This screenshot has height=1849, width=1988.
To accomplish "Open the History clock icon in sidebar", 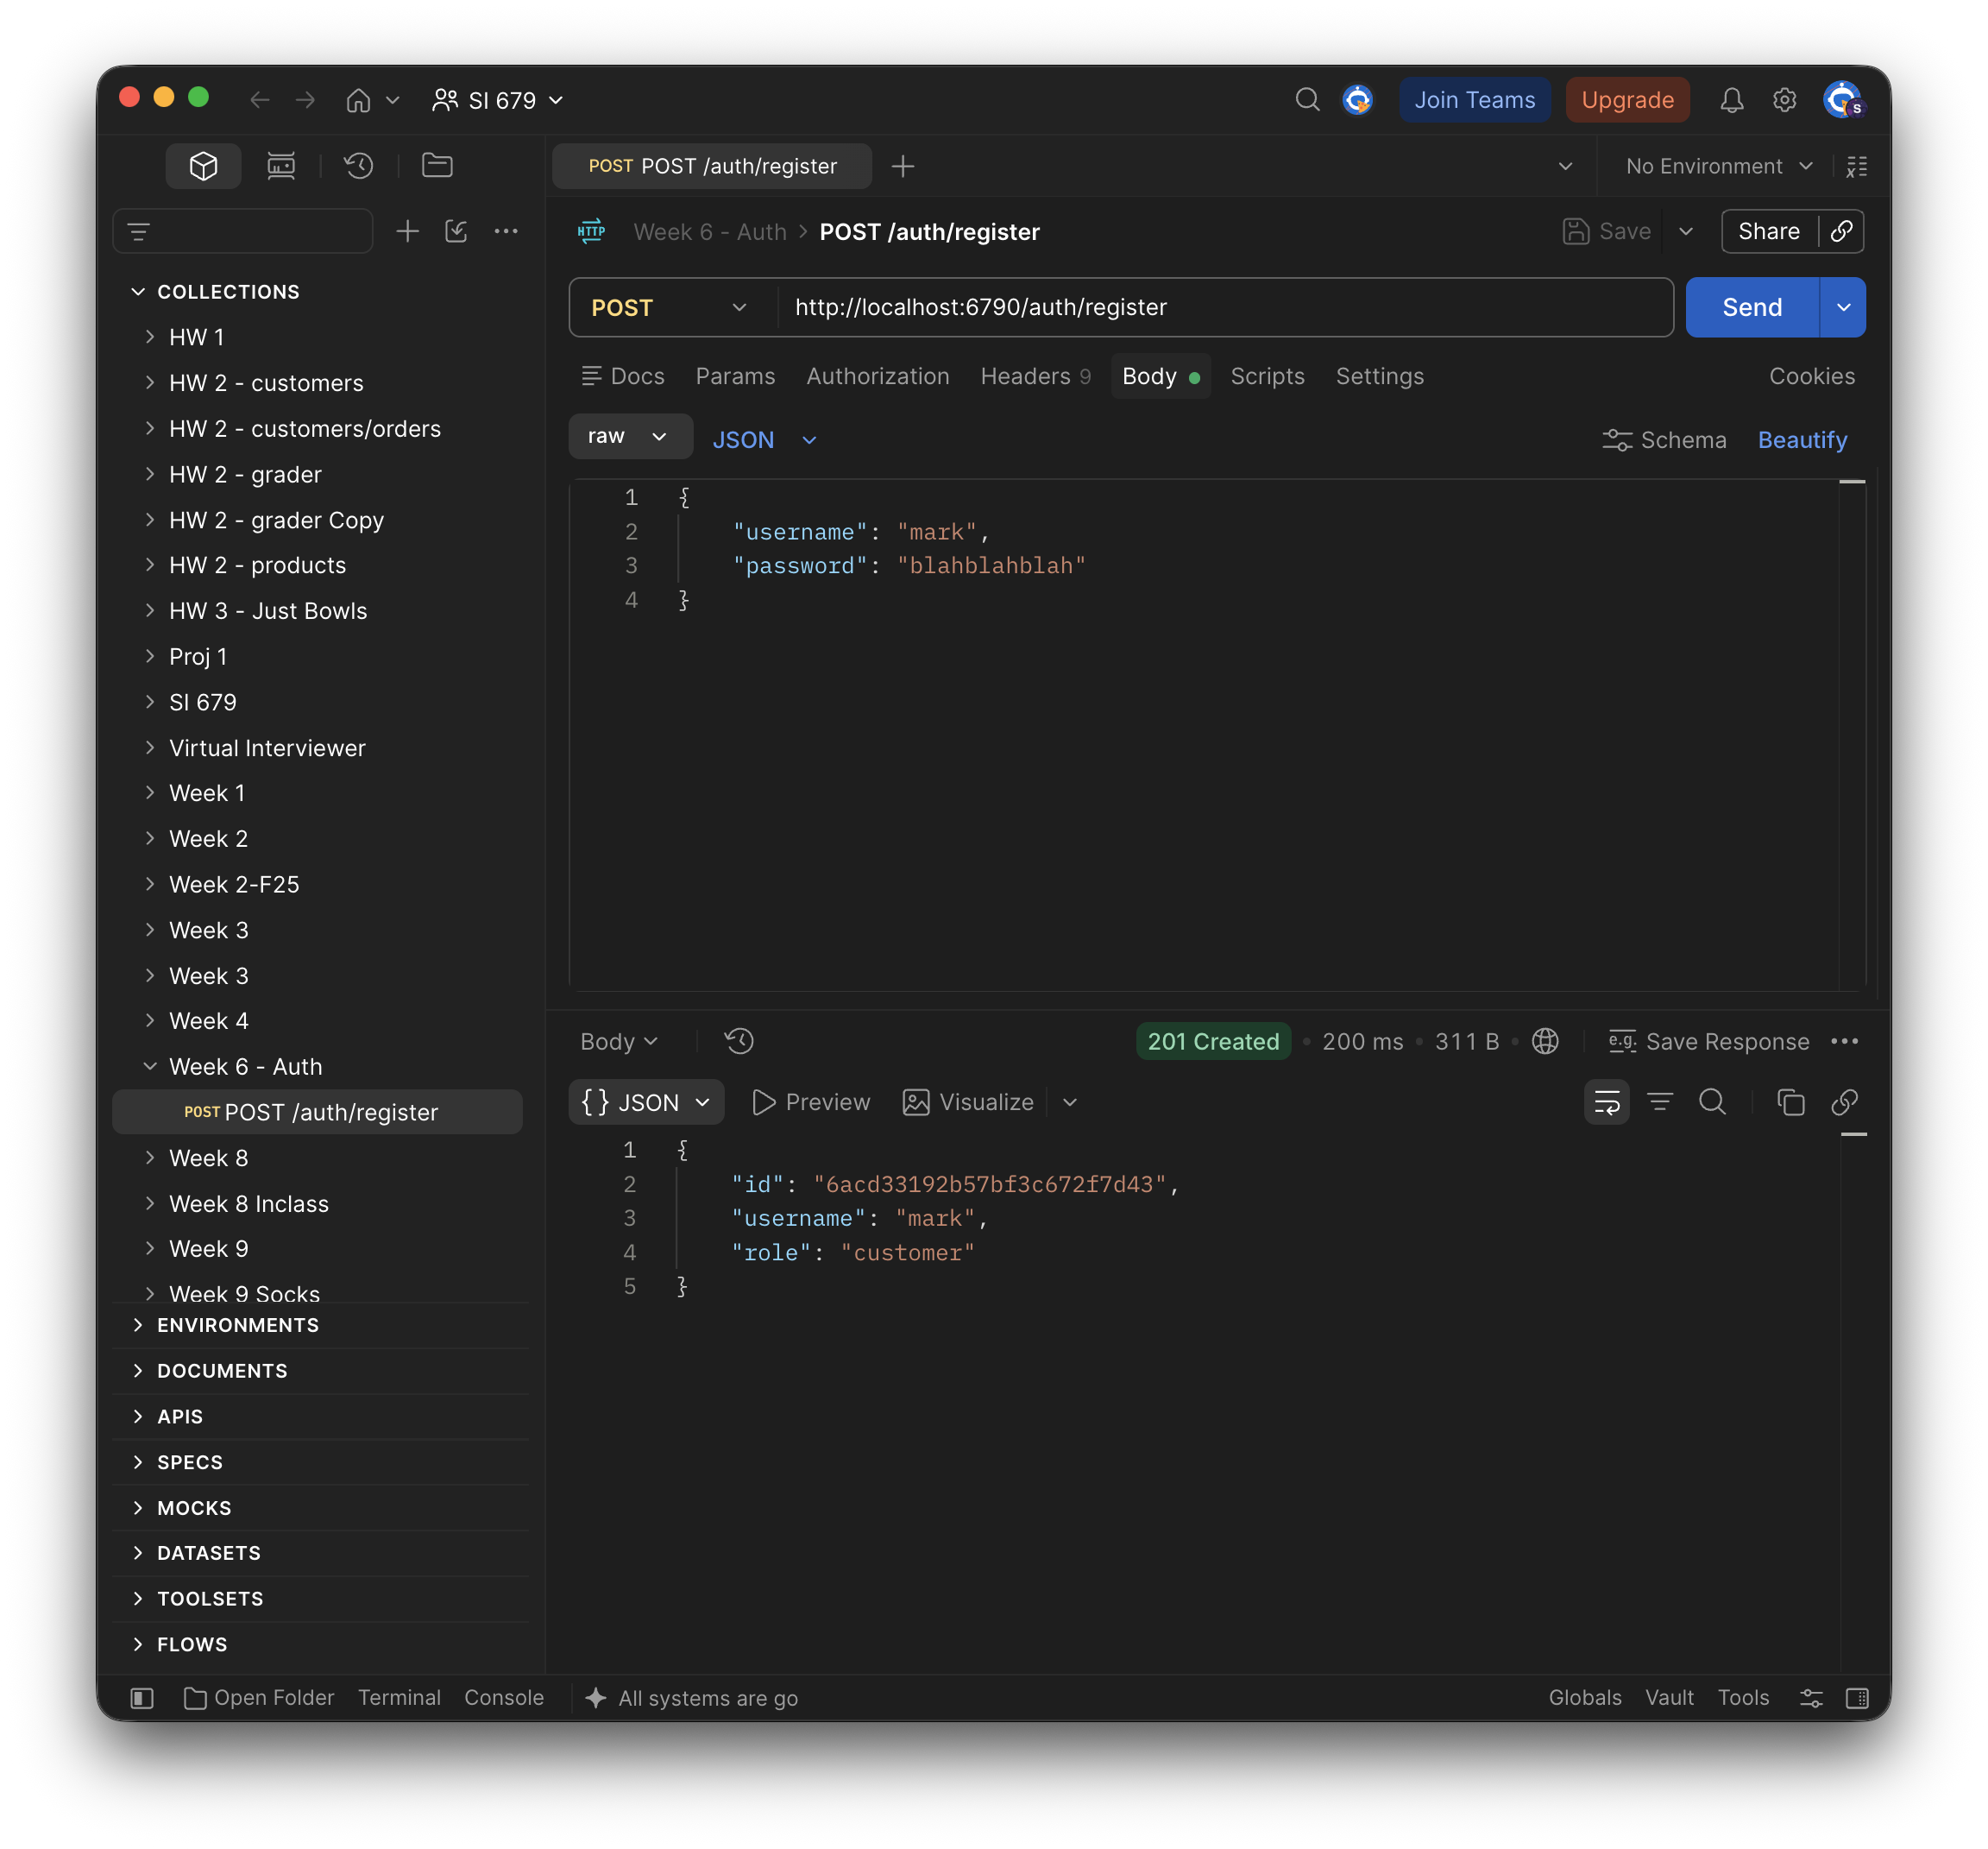I will click(x=359, y=166).
